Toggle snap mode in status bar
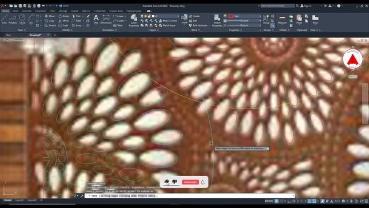 point(281,201)
